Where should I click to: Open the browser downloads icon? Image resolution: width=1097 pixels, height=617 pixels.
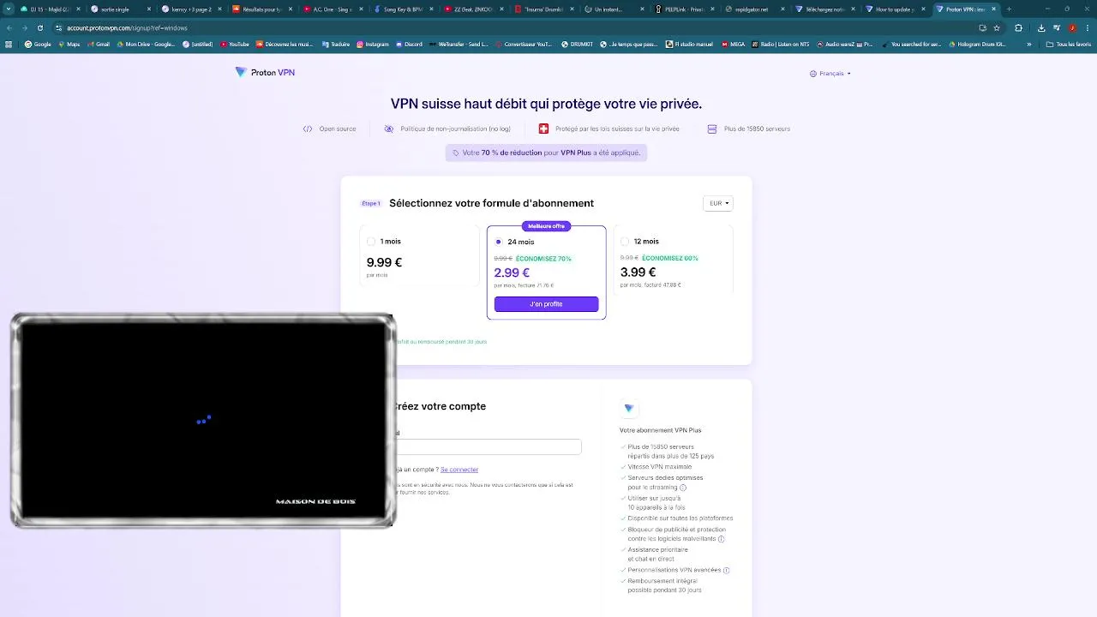(1041, 27)
